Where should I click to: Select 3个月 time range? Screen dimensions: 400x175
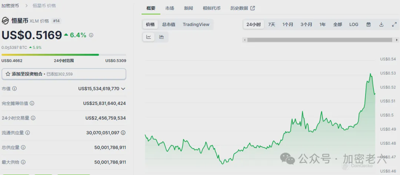point(306,25)
